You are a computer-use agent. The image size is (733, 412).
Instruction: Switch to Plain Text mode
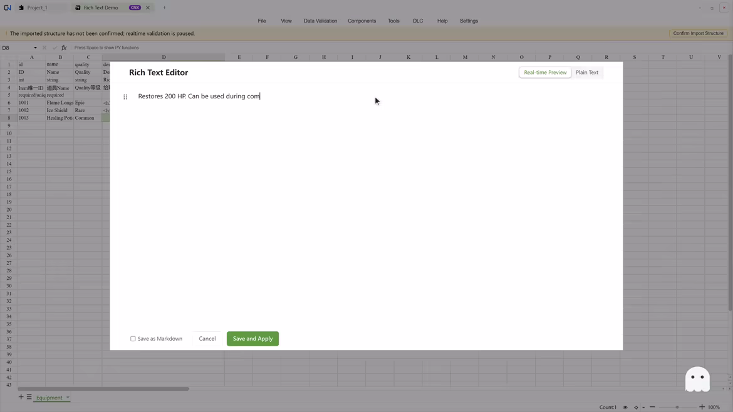pyautogui.click(x=586, y=73)
